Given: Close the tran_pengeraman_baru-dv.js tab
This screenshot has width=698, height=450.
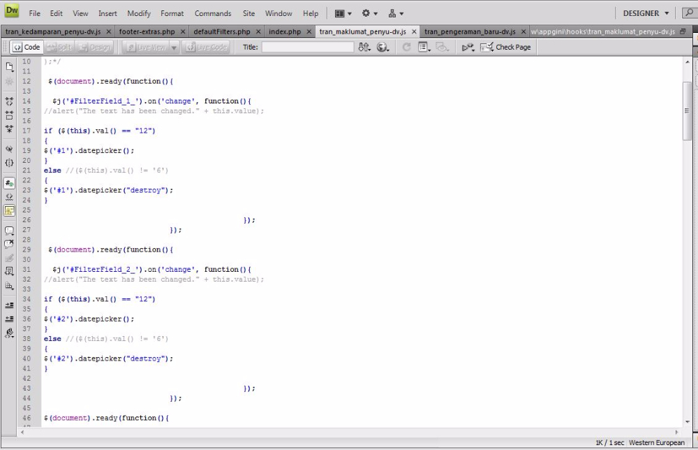Looking at the screenshot, I should [x=523, y=31].
